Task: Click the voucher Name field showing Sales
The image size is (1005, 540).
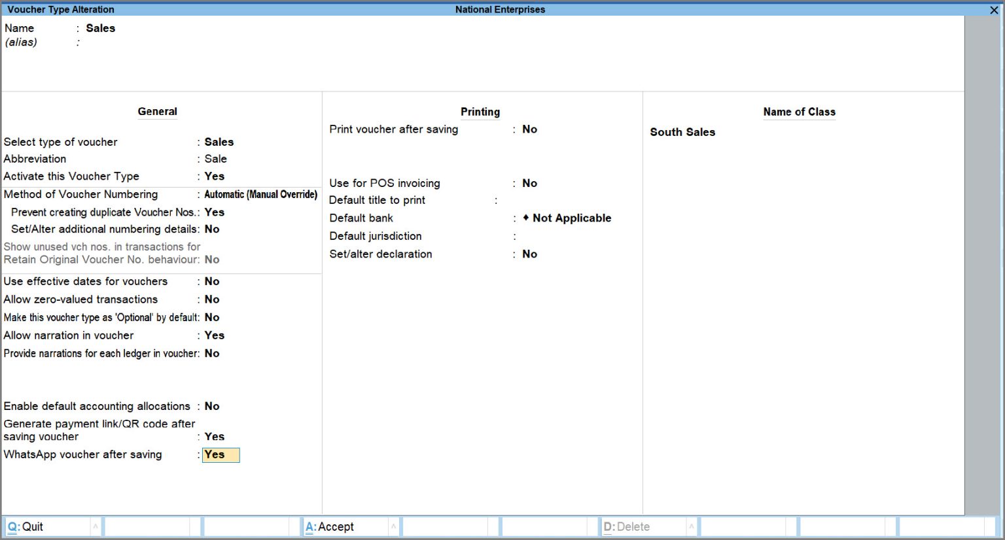Action: coord(100,28)
